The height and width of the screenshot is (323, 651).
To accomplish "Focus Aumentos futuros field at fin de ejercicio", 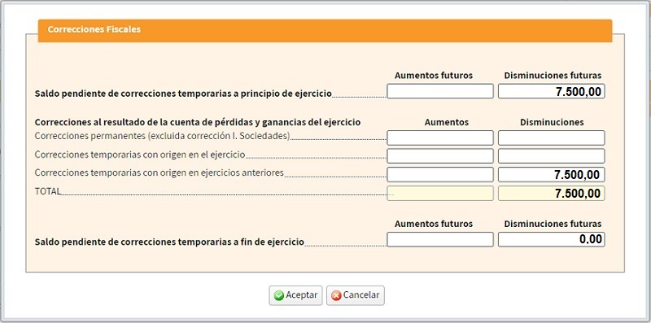I will [x=440, y=239].
